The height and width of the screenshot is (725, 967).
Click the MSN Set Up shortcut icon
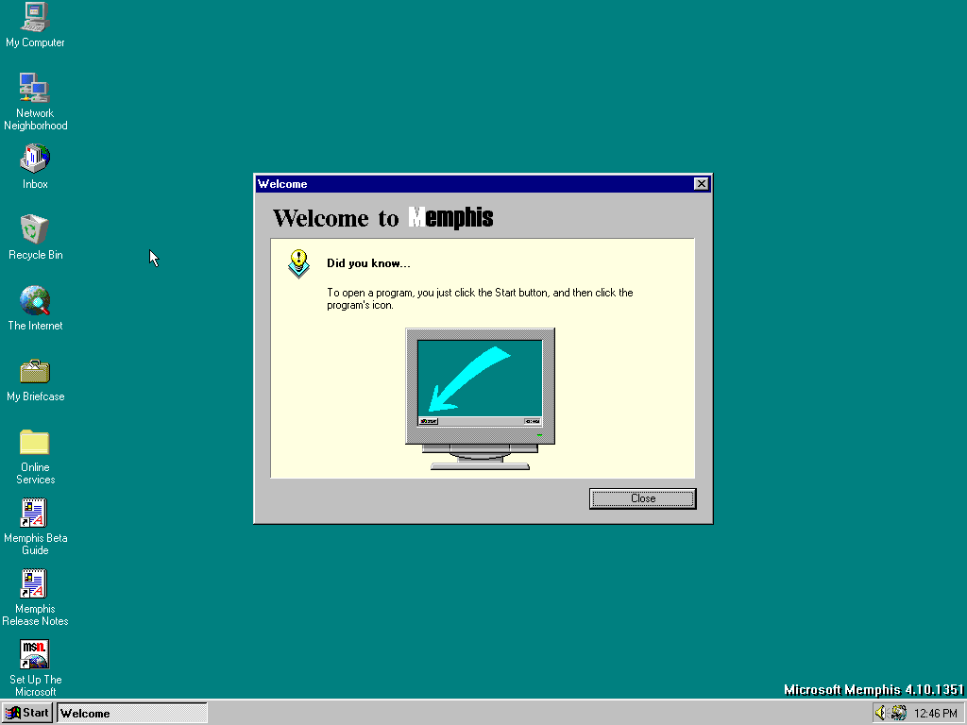35,654
